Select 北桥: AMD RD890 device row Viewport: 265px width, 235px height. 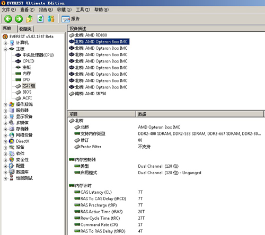click(x=88, y=35)
